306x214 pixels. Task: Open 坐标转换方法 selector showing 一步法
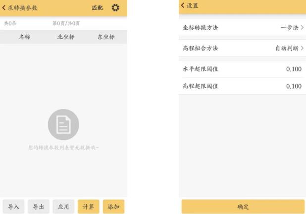(x=243, y=28)
